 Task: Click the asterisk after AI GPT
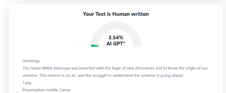[x=124, y=43]
